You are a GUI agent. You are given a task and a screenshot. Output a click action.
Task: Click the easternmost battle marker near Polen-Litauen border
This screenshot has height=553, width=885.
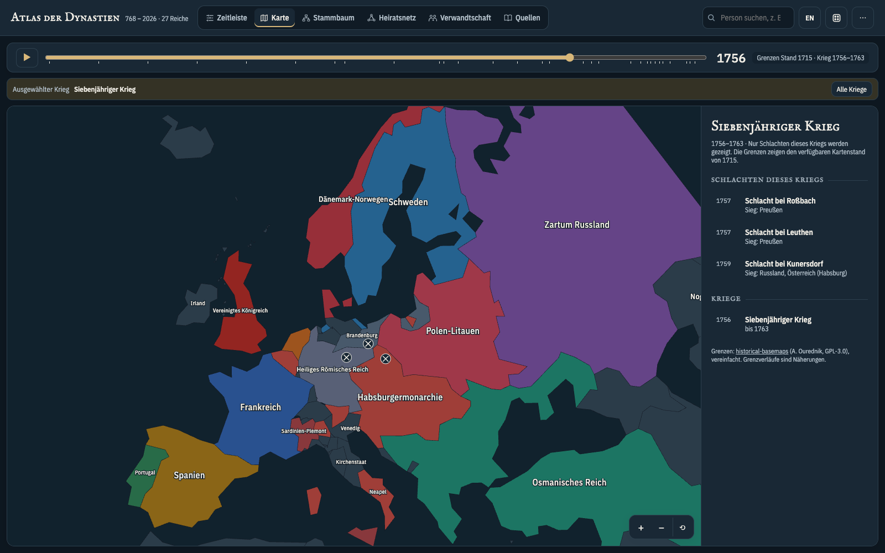pos(386,359)
